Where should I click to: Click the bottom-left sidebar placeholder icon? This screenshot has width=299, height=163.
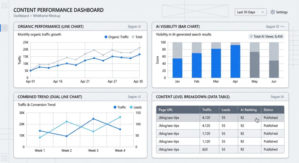(4, 158)
